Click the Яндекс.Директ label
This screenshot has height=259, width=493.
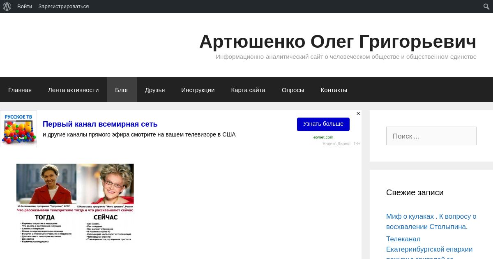(336, 143)
